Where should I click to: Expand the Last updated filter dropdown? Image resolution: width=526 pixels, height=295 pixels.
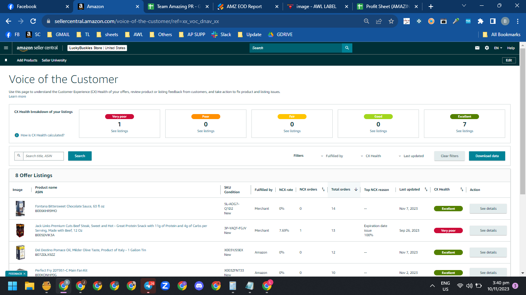click(x=411, y=156)
